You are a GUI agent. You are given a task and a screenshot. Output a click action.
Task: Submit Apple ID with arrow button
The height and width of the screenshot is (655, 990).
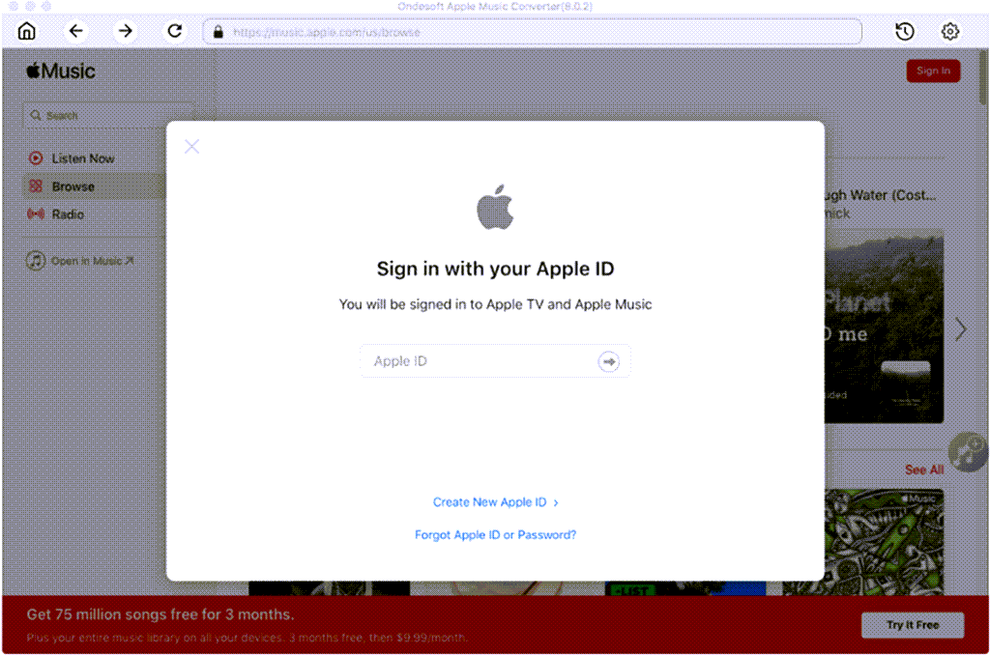[608, 361]
